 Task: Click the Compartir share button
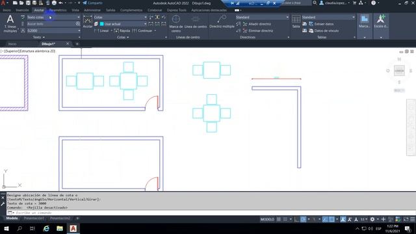click(x=92, y=3)
